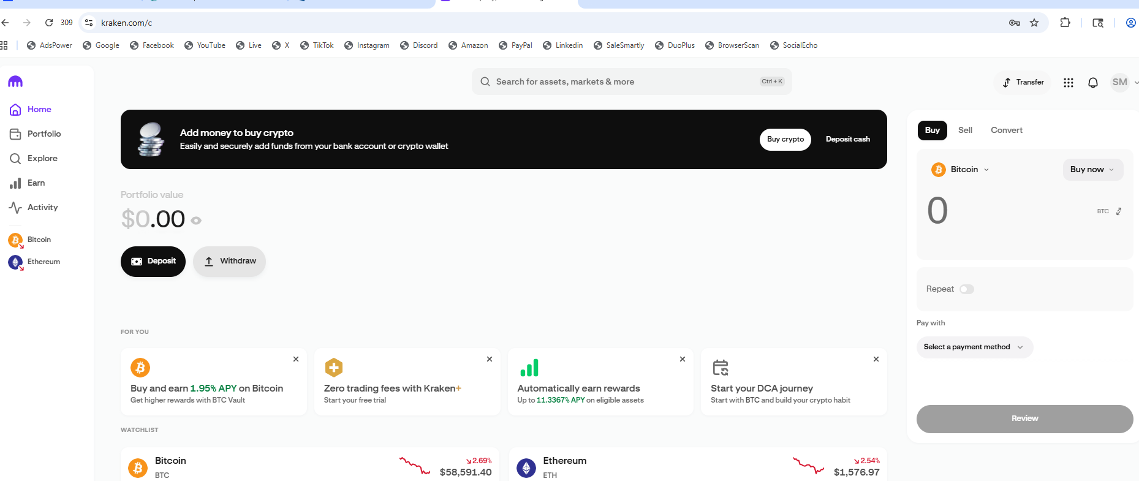Click the Withdraw button
This screenshot has height=481, width=1139.
click(x=230, y=262)
